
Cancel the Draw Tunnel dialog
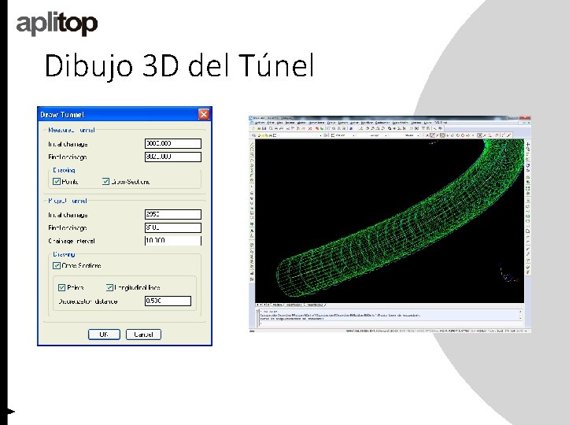143,334
